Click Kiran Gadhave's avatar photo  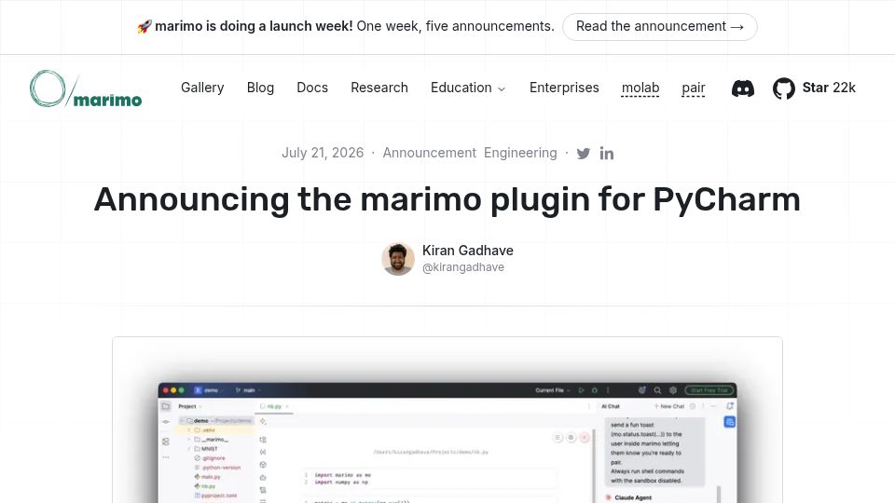point(398,259)
